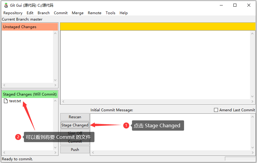Minimize the Git Gui window

[x=221, y=5]
